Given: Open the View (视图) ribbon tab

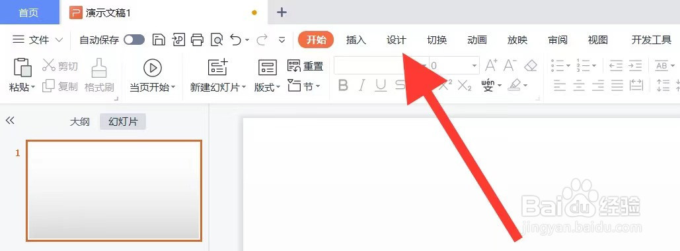Looking at the screenshot, I should [597, 40].
